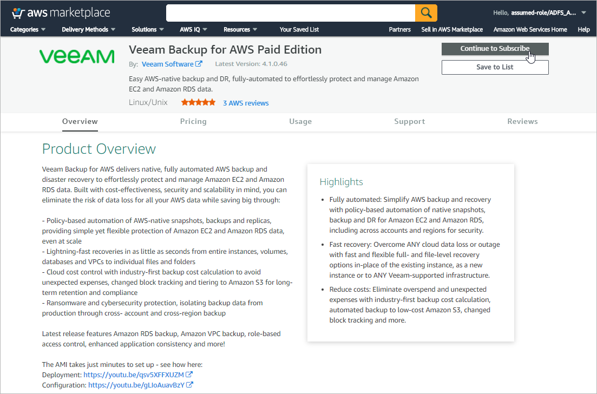The width and height of the screenshot is (597, 394).
Task: Open the AWS IQ dropdown
Action: [193, 29]
